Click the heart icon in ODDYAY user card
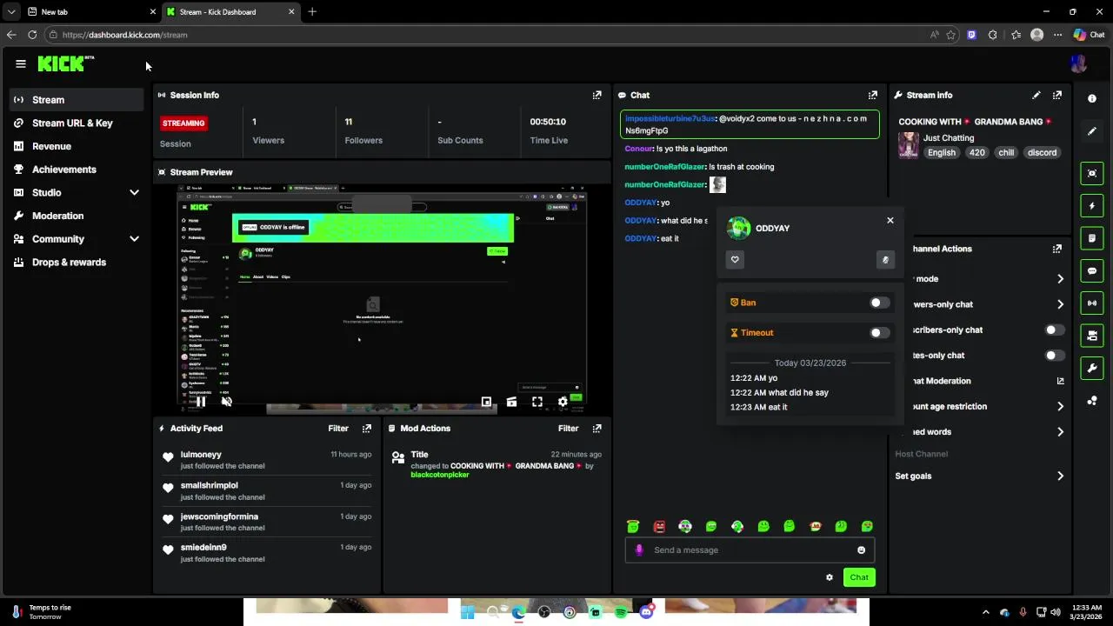Screen dimensions: 1113x626 pyautogui.click(x=735, y=259)
